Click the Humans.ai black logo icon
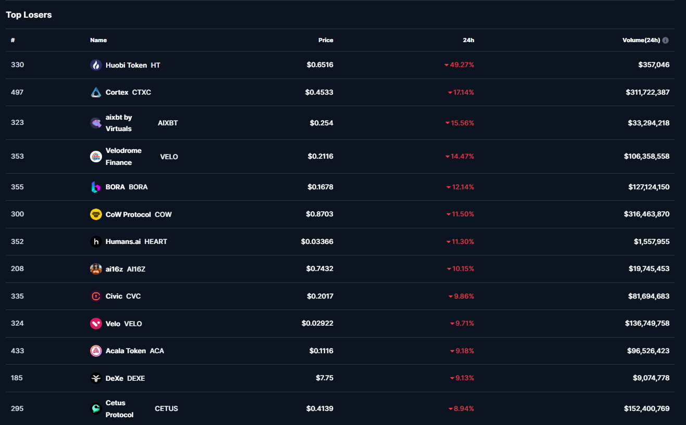This screenshot has width=686, height=425. [x=96, y=242]
